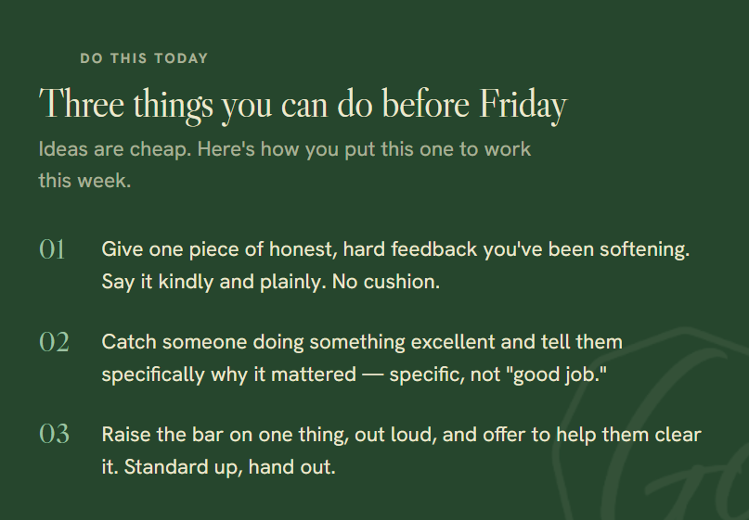Click the faded hexagon logo watermark
Image resolution: width=749 pixels, height=520 pixels.
[651, 424]
